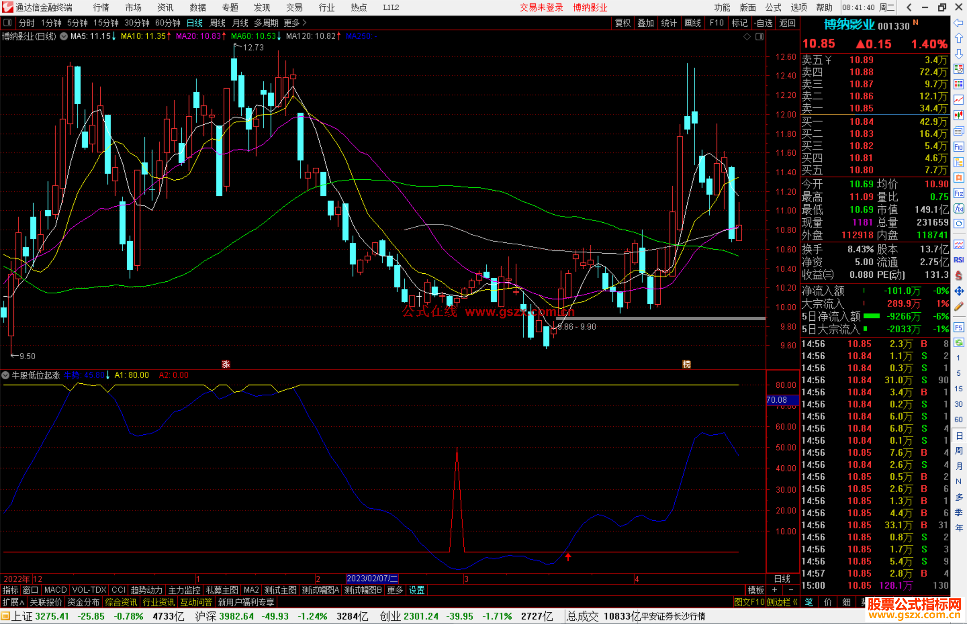Click the blue four-way move arrows icon
967x624 pixels.
coord(958,291)
